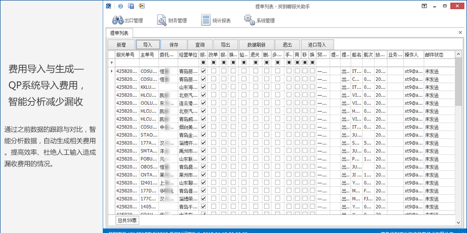
Task: Open the 统计报表 menu
Action: [216, 21]
